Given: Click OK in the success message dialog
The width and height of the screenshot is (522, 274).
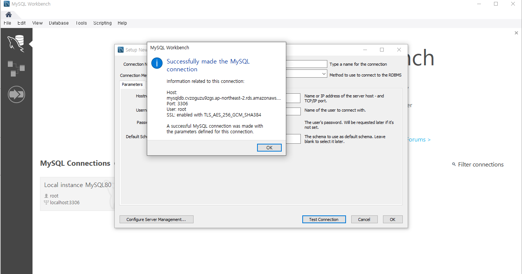Looking at the screenshot, I should 269,148.
